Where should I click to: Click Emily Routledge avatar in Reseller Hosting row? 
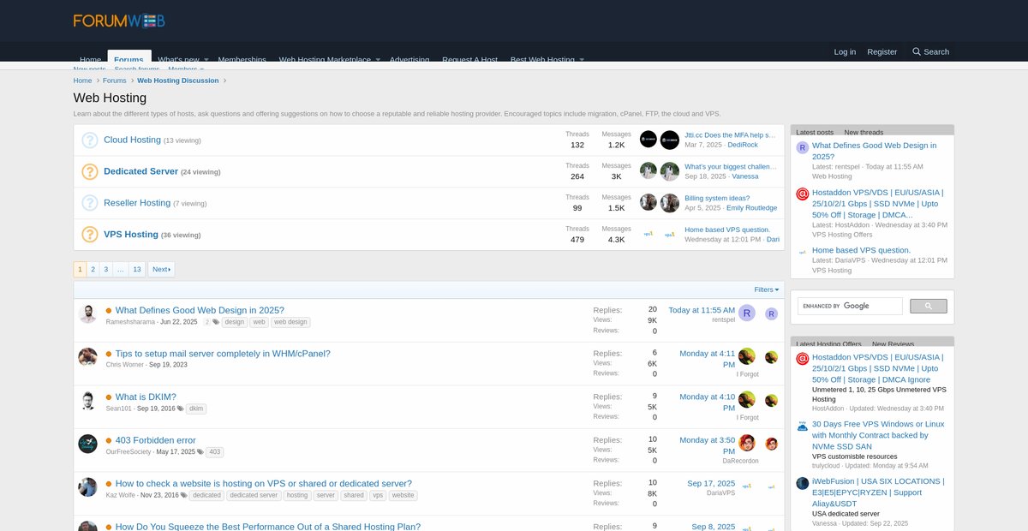(x=669, y=203)
